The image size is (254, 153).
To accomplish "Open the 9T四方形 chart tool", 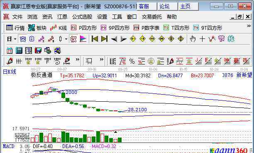I will [x=208, y=28].
